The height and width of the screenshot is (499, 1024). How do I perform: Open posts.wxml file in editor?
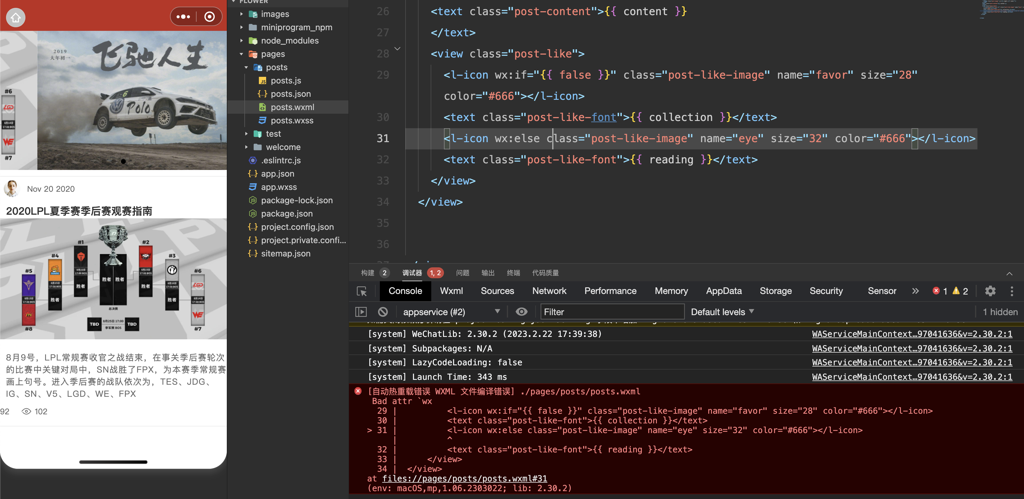[x=293, y=106]
